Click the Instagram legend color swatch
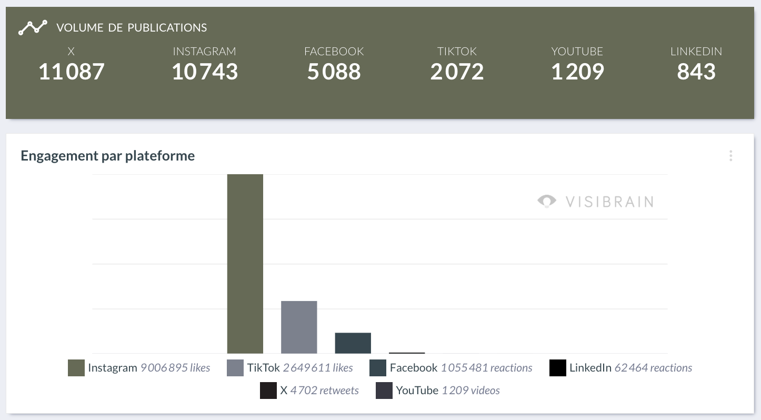Image resolution: width=761 pixels, height=420 pixels. click(x=76, y=368)
